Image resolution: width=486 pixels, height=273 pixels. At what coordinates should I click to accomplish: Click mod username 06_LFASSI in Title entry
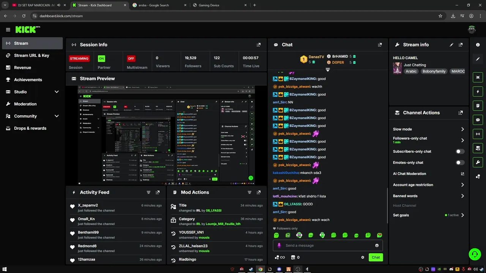213,210
